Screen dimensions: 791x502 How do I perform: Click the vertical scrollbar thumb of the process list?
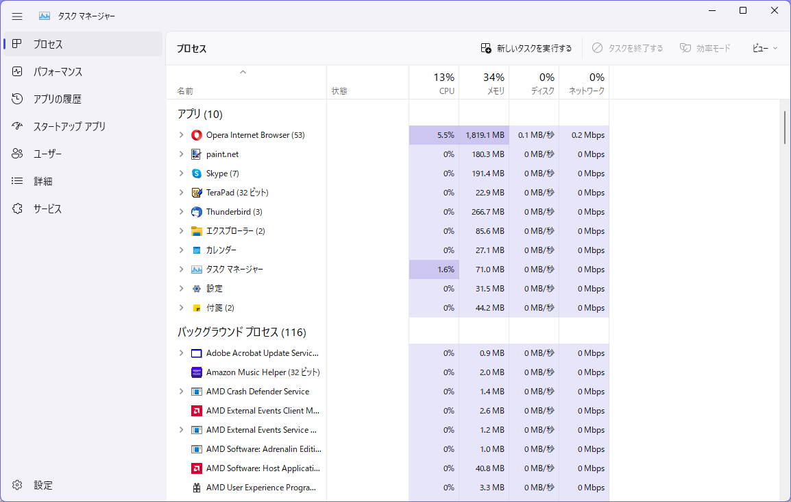pos(784,128)
